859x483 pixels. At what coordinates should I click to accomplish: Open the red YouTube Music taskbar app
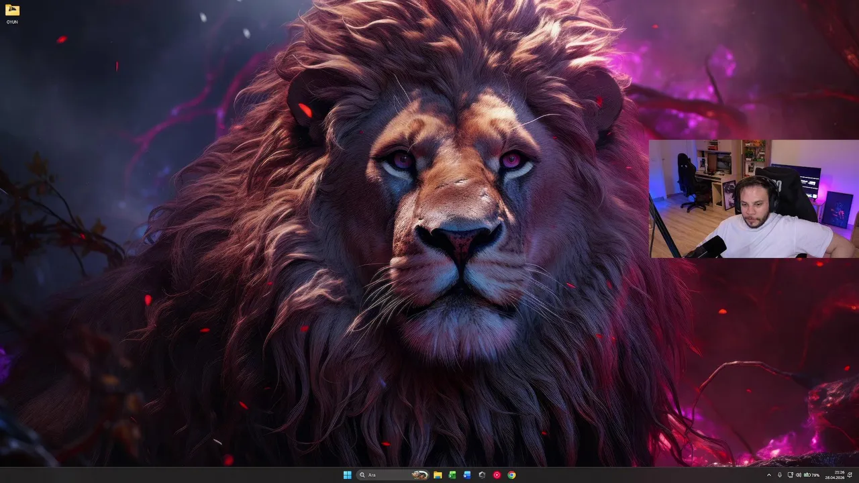click(x=497, y=475)
